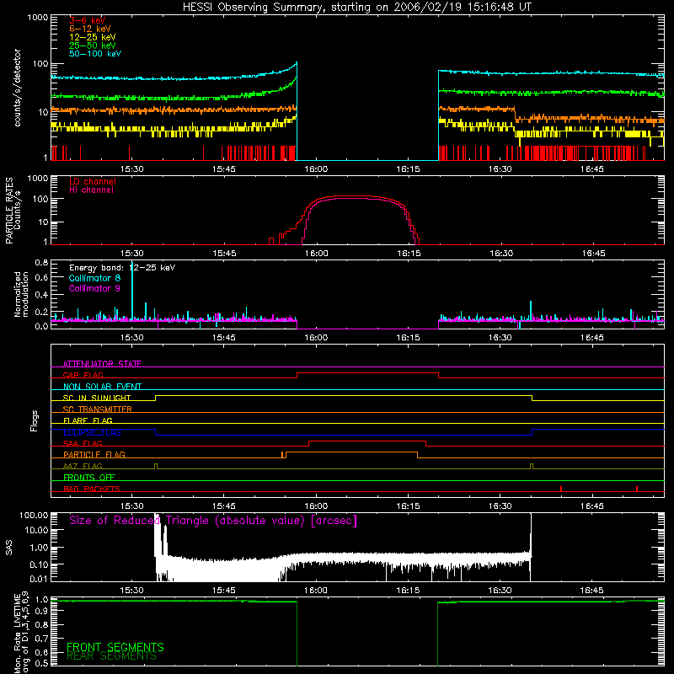
Task: Click the FRONT SEGMENTS legend label
Action: point(115,647)
